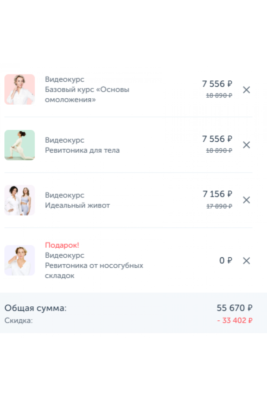Viewport: 267px width, 401px height.
Task: Click the Общая сумма label
Action: (35, 308)
